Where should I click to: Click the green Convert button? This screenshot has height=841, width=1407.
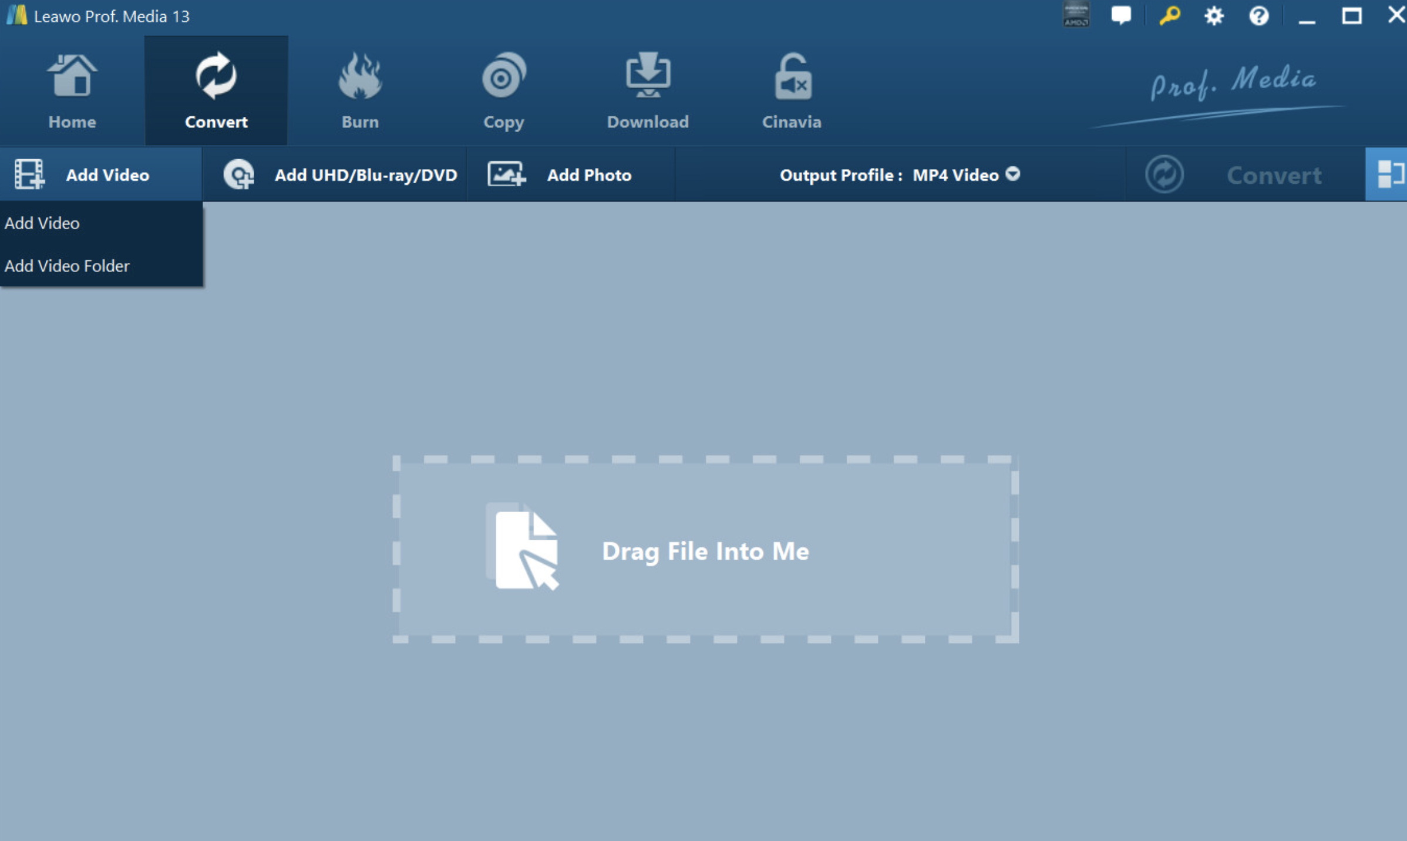(1245, 174)
